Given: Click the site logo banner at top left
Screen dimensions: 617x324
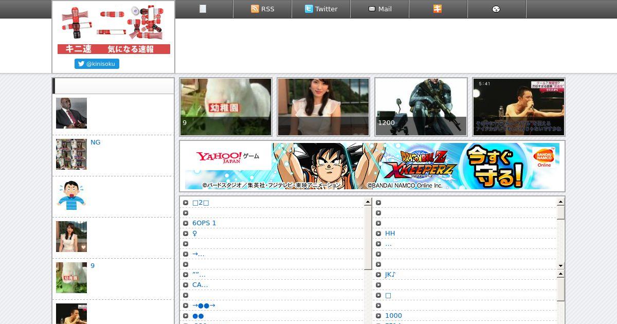Looking at the screenshot, I should coord(114,29).
